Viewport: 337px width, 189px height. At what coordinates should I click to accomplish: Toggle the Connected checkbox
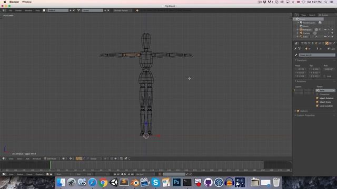317,94
